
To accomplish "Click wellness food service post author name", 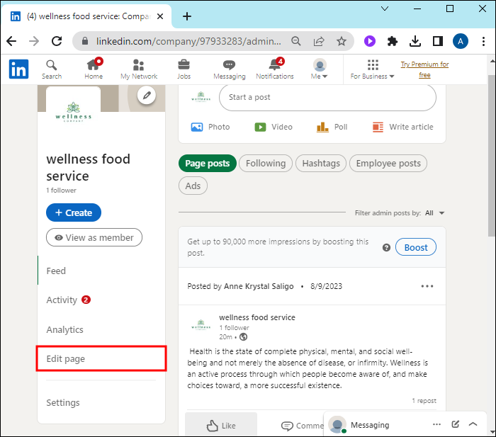I will point(257,317).
